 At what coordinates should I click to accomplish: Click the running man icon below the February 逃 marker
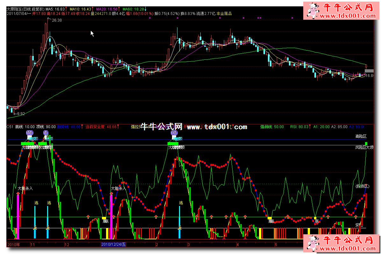click(180, 228)
